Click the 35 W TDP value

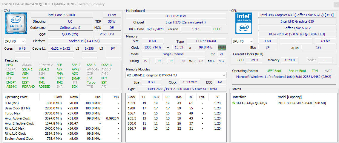point(112,21)
